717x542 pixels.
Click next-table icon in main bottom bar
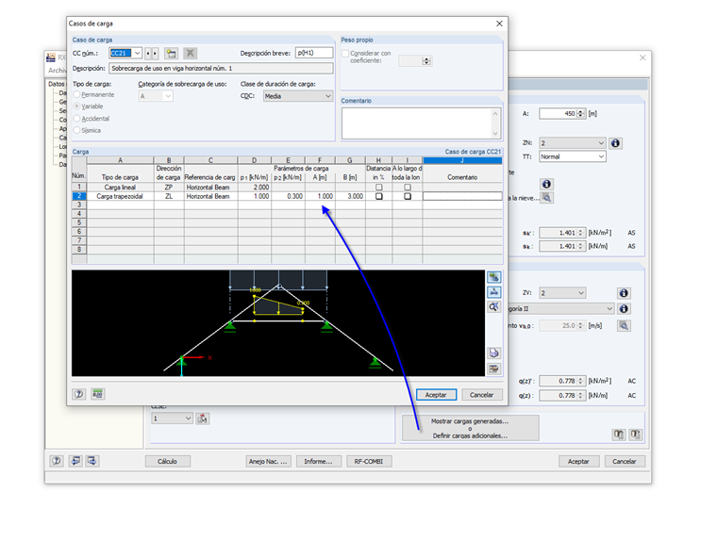pos(92,461)
